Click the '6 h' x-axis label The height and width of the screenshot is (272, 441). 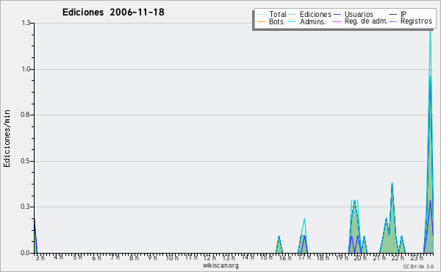tap(96, 258)
